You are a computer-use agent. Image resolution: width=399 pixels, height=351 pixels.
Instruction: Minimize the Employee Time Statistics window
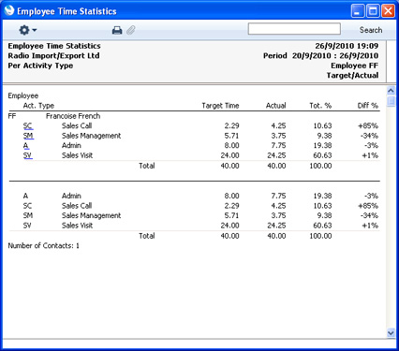[x=358, y=11]
